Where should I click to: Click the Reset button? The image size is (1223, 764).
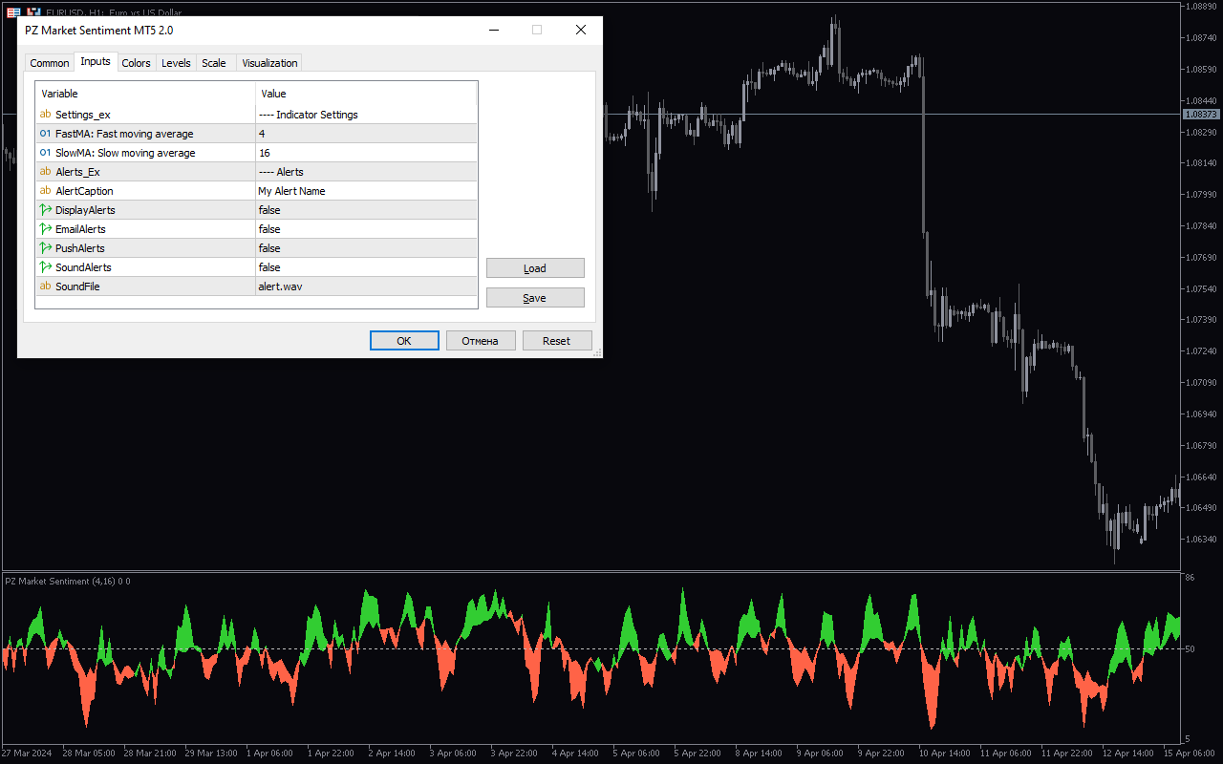click(557, 341)
